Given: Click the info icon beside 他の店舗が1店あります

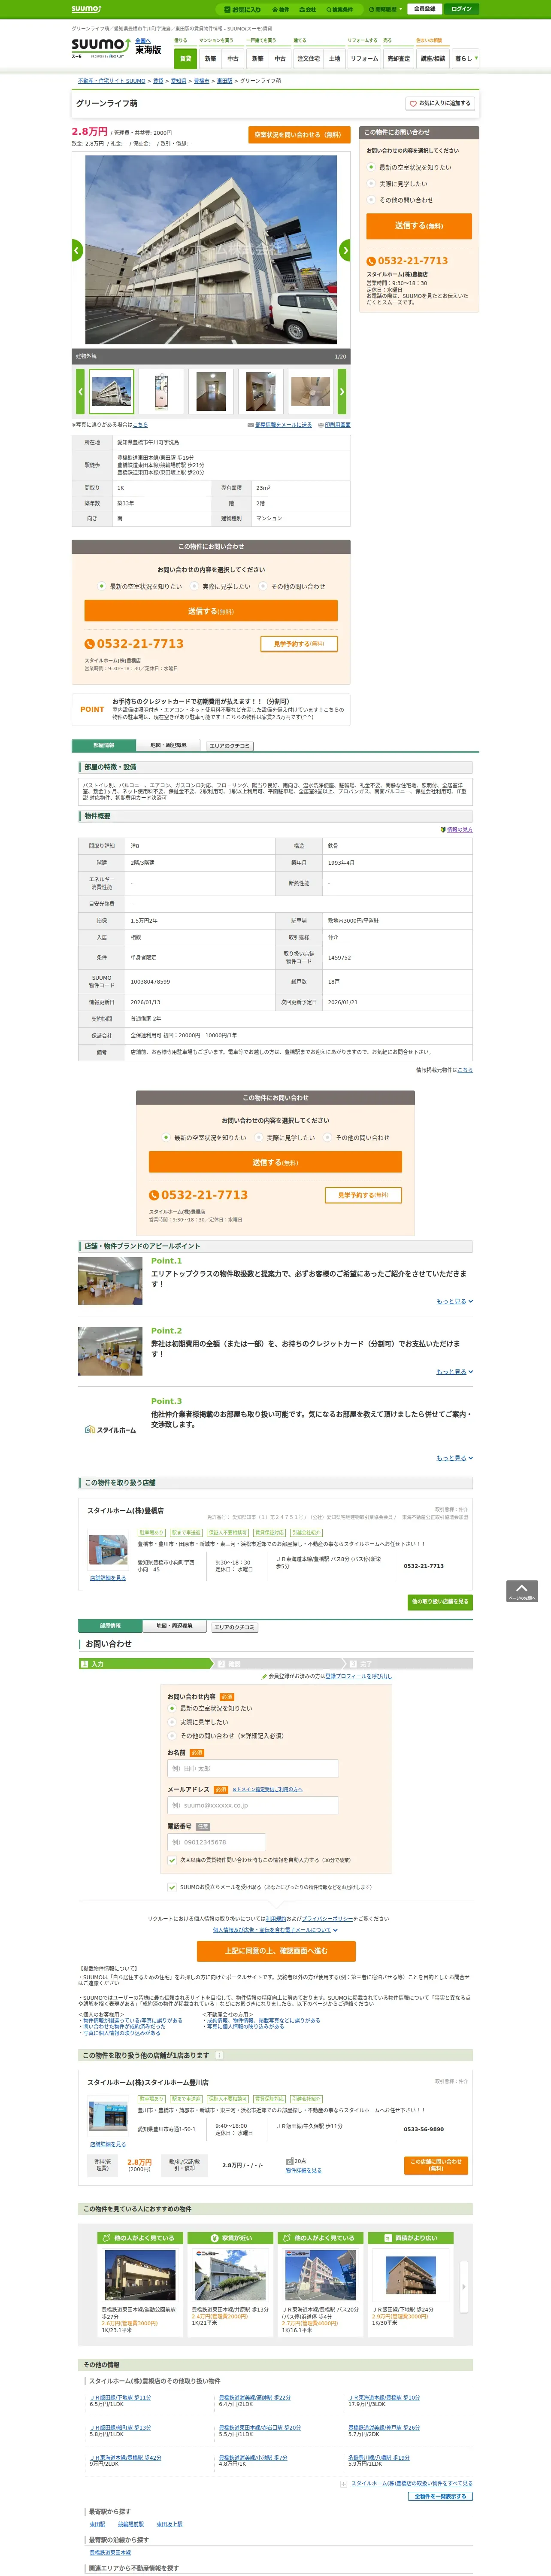Looking at the screenshot, I should click(x=218, y=2055).
